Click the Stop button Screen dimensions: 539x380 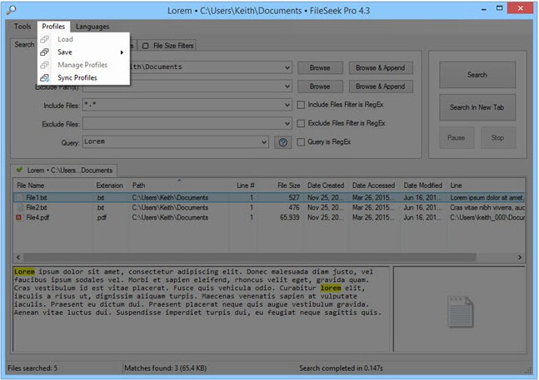pos(497,137)
